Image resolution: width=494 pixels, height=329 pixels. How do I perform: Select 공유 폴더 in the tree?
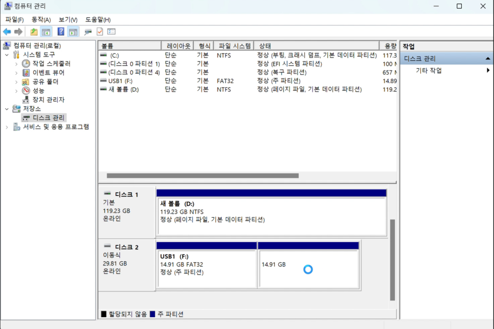46,82
